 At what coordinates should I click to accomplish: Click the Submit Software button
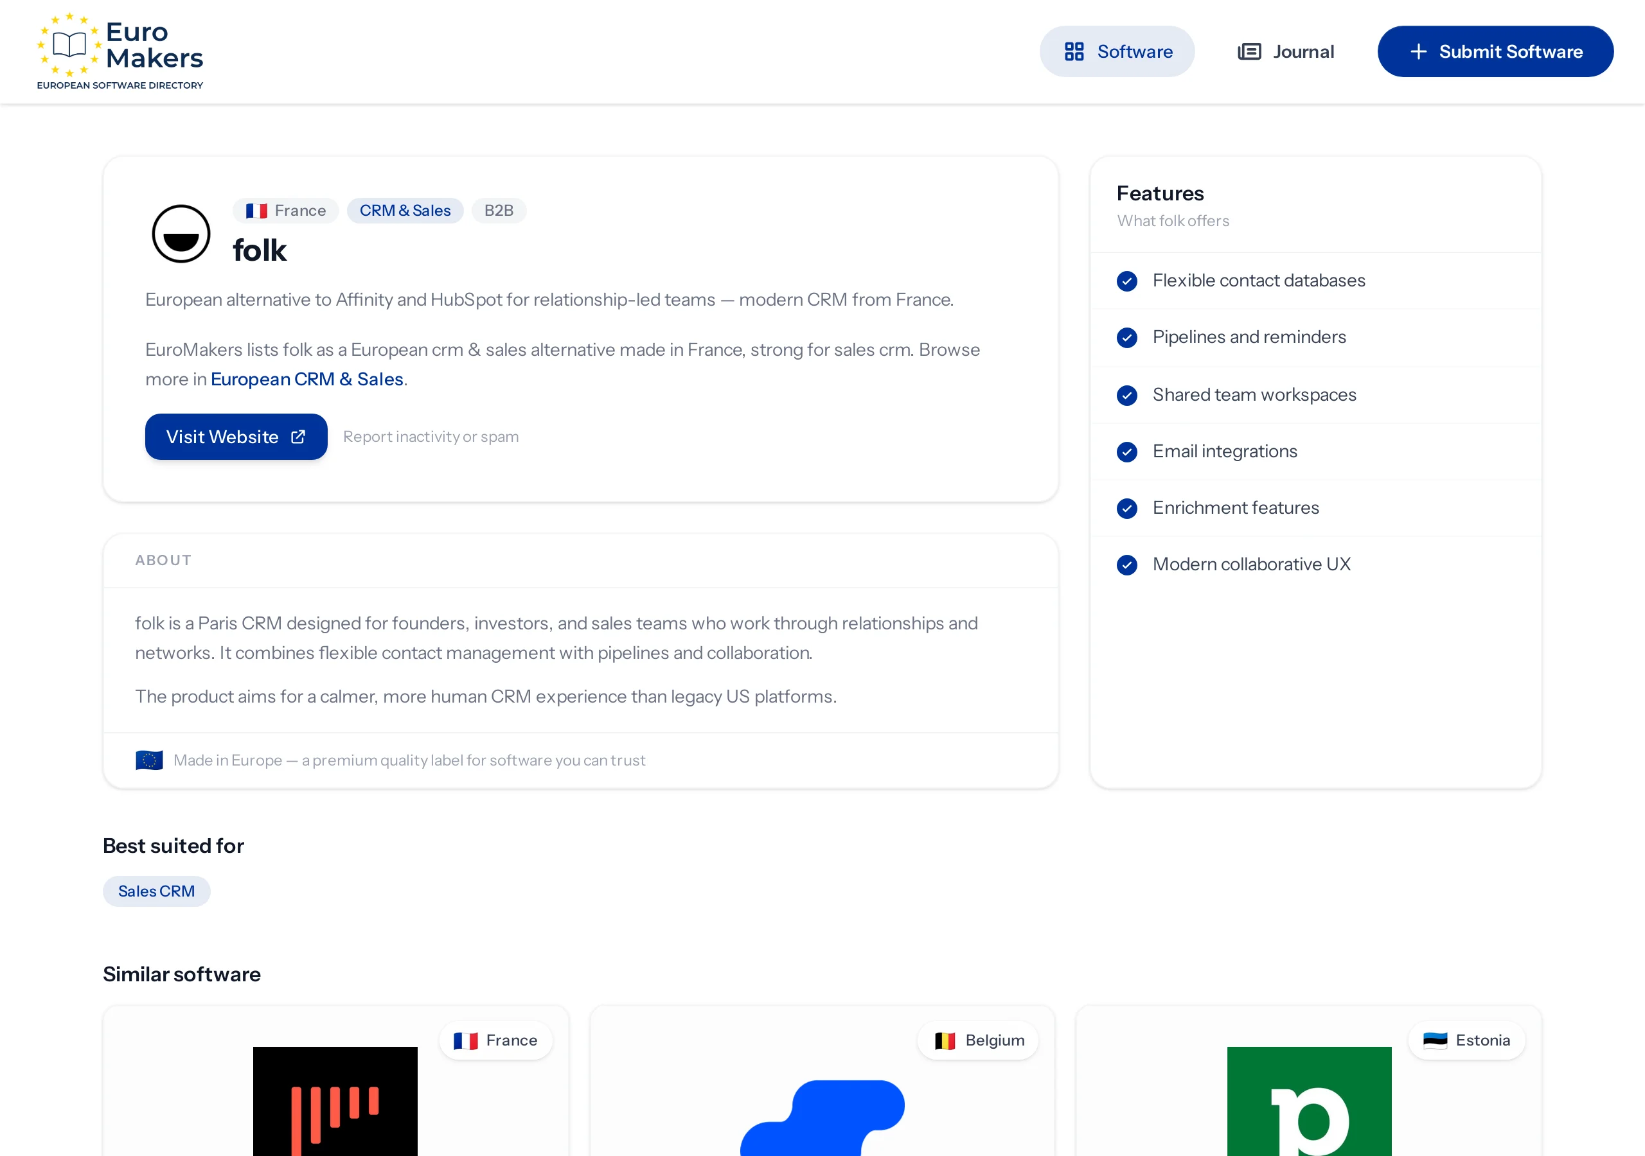[1495, 51]
